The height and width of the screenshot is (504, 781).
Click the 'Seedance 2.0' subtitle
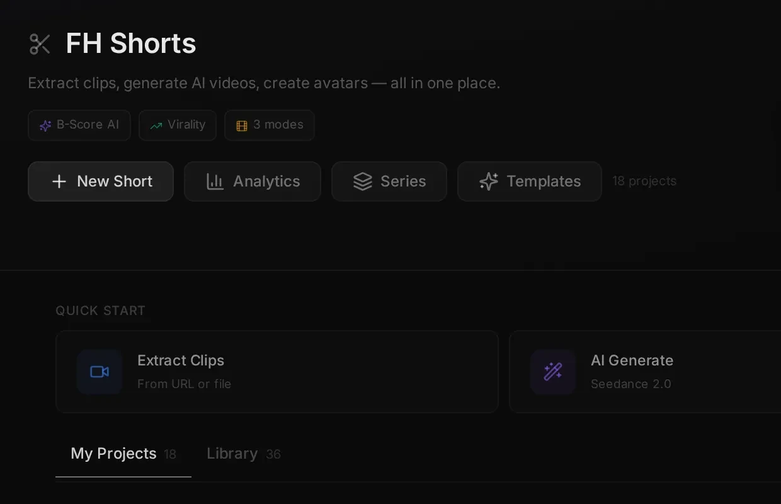pyautogui.click(x=631, y=384)
